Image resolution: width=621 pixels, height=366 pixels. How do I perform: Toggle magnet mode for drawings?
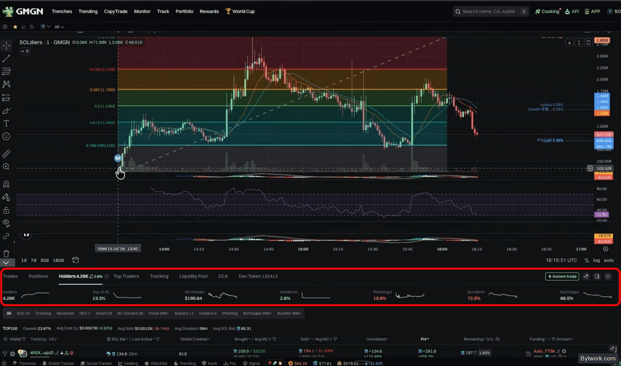click(x=6, y=184)
